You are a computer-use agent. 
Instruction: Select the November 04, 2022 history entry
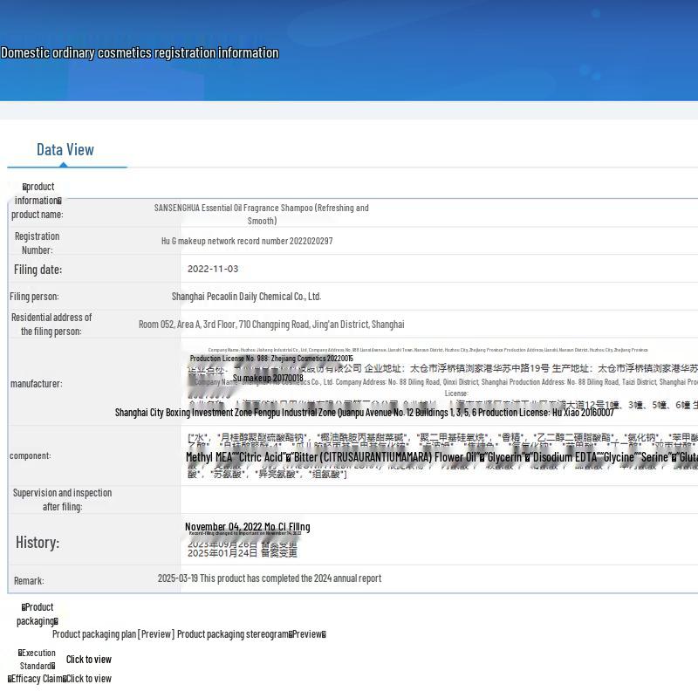point(247,527)
